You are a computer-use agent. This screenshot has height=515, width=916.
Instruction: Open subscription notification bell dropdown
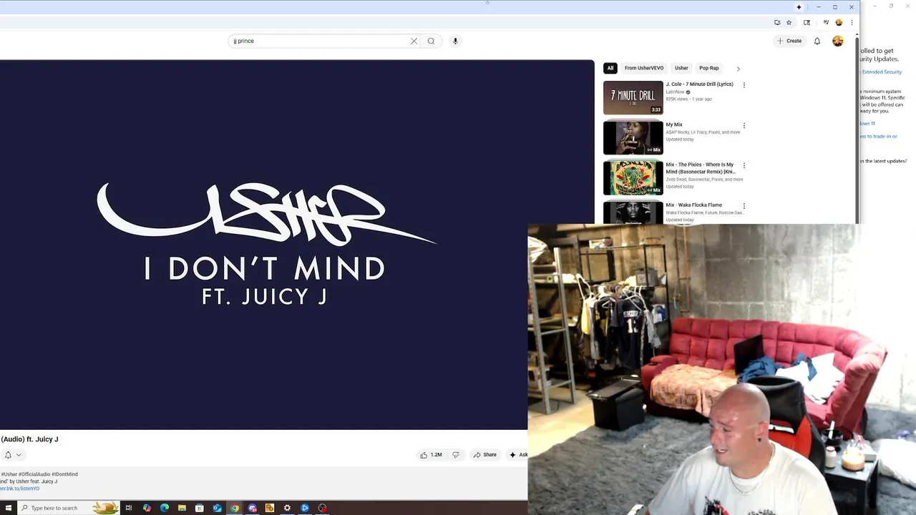12,455
